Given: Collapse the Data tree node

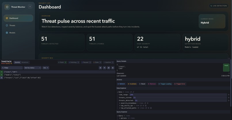Looking at the screenshot, I should [118, 92].
